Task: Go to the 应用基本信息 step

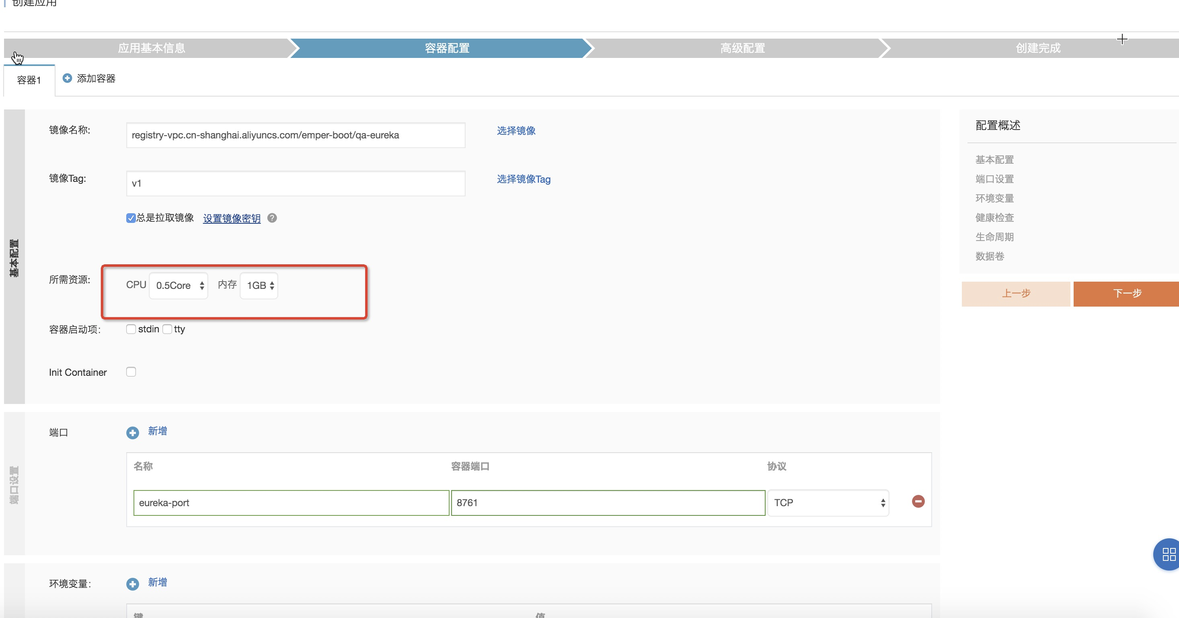Action: [152, 48]
